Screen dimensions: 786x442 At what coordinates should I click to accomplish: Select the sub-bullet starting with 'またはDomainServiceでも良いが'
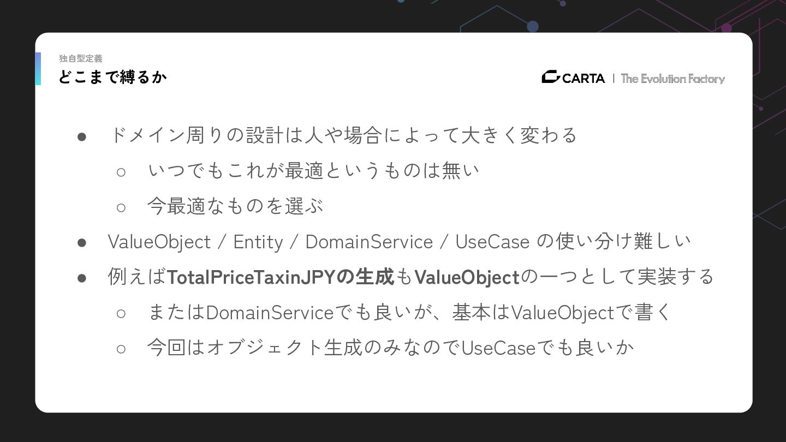click(409, 313)
